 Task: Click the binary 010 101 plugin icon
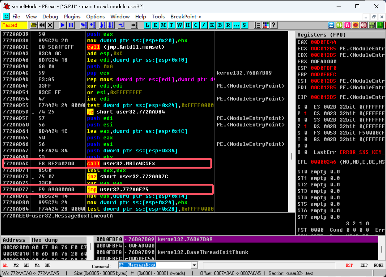[x=372, y=25]
